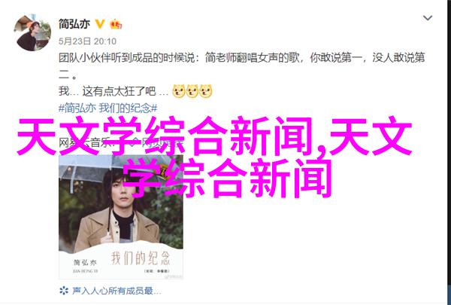Click the pink 天文学综合新闻 overlay text
This screenshot has height=305, width=451.
coord(214,157)
